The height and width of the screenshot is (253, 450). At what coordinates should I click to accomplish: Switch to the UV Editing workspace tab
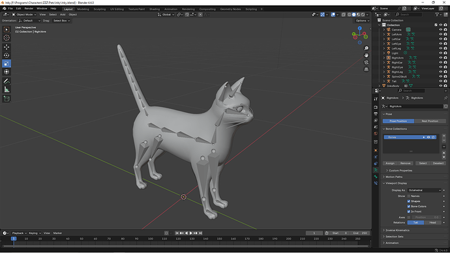pyautogui.click(x=117, y=9)
